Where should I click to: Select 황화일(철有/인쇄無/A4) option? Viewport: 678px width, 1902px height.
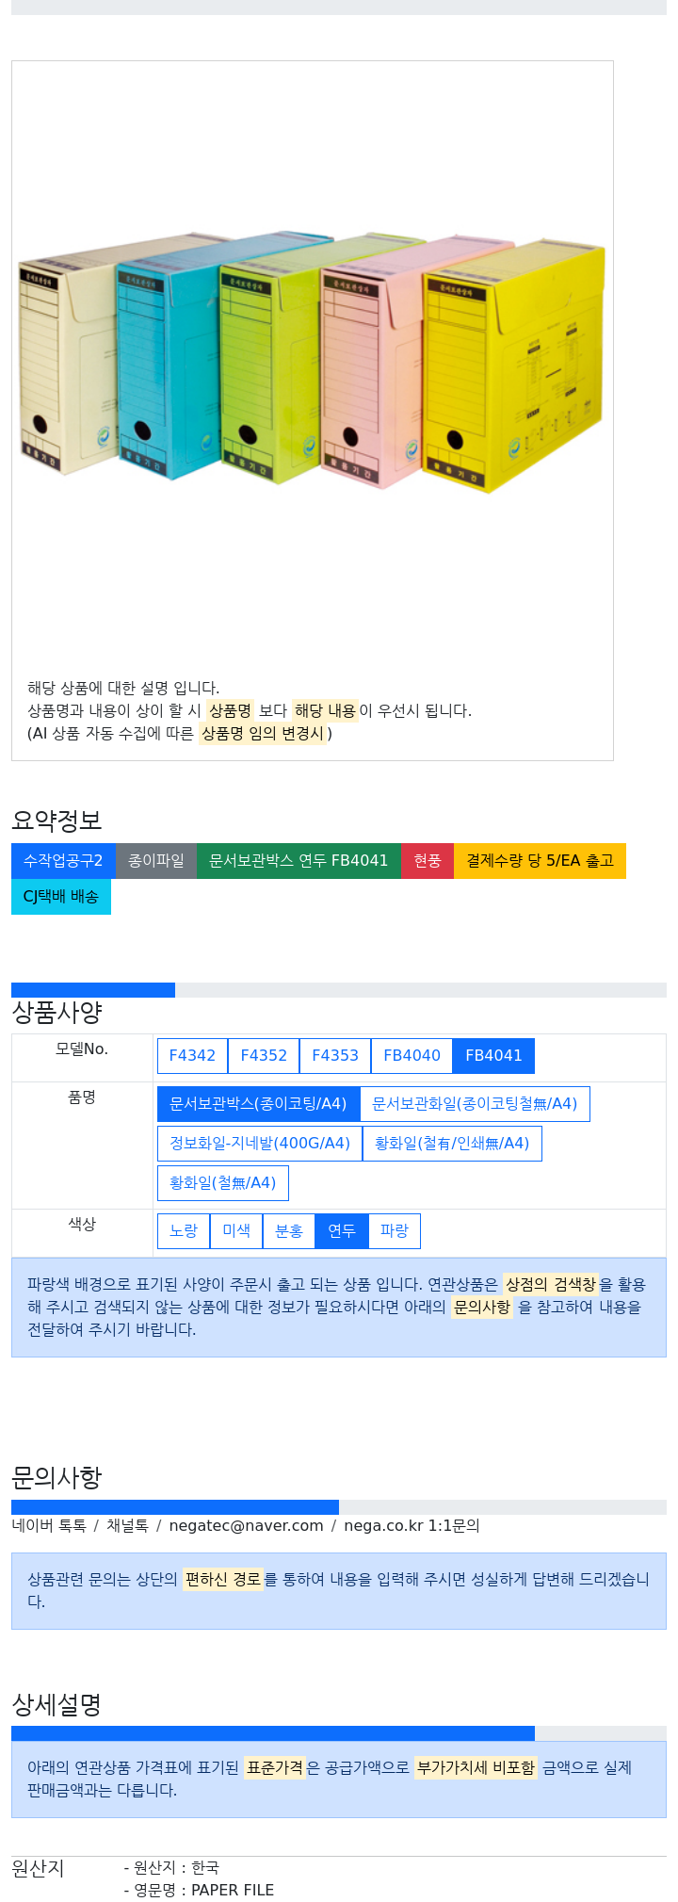pos(452,1143)
